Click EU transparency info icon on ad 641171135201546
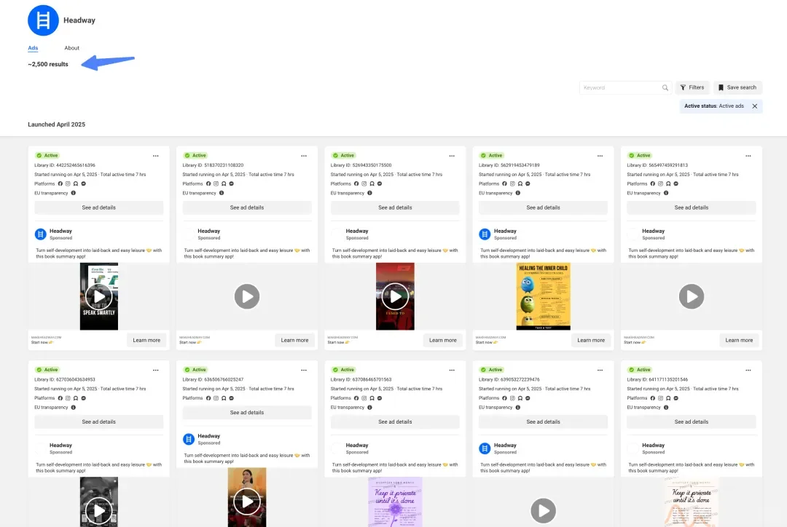Screen dimensions: 787x527 click(x=666, y=408)
